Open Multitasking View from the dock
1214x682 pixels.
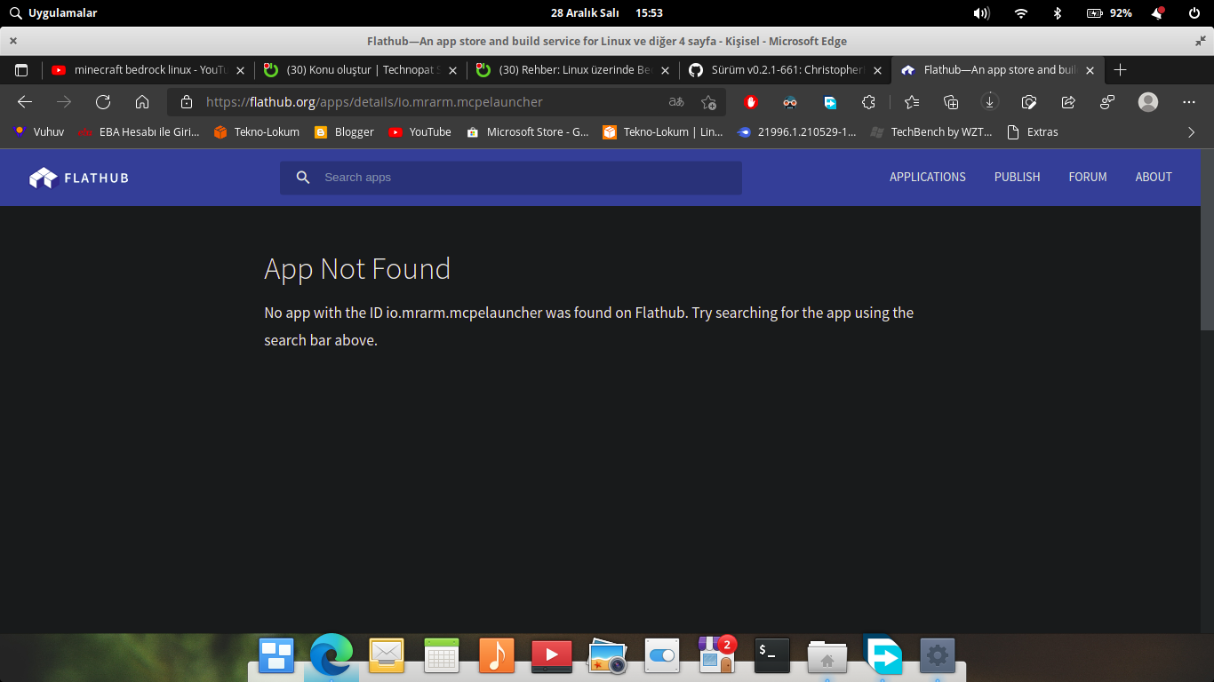click(276, 656)
